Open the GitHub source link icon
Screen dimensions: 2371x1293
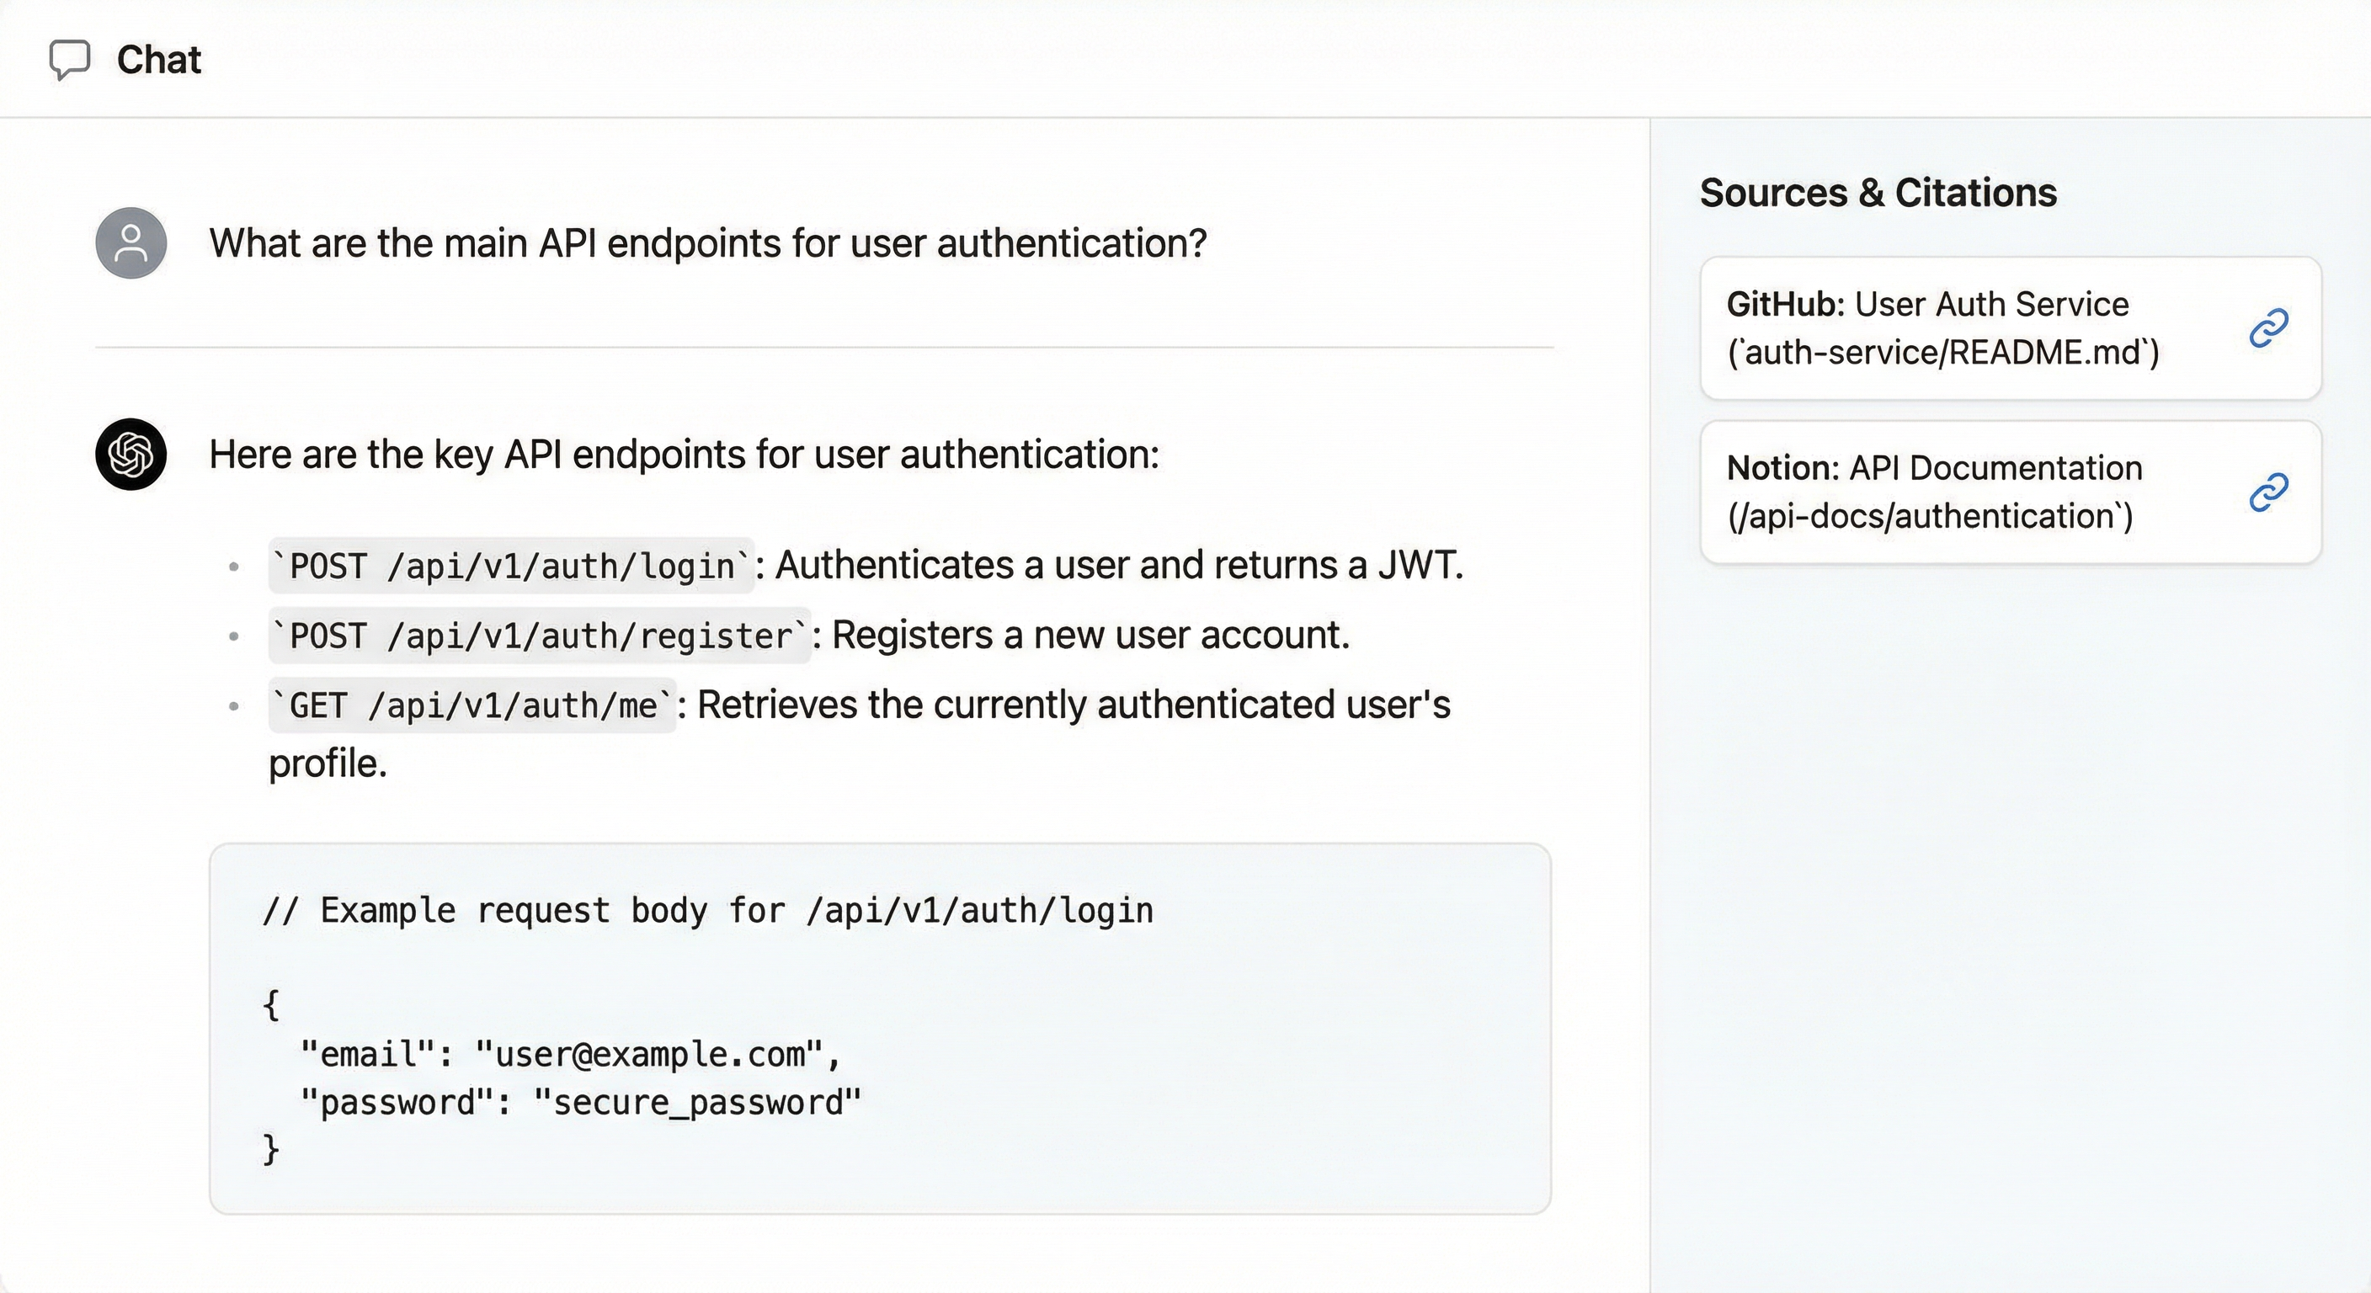[2268, 328]
